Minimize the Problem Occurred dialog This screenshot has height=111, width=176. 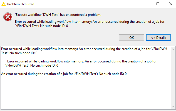(145, 4)
